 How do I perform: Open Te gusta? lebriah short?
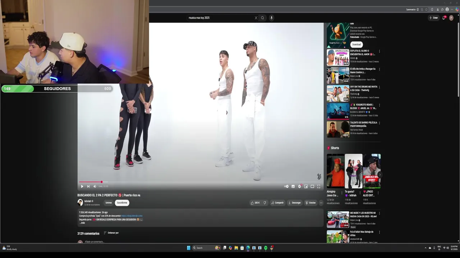click(354, 171)
